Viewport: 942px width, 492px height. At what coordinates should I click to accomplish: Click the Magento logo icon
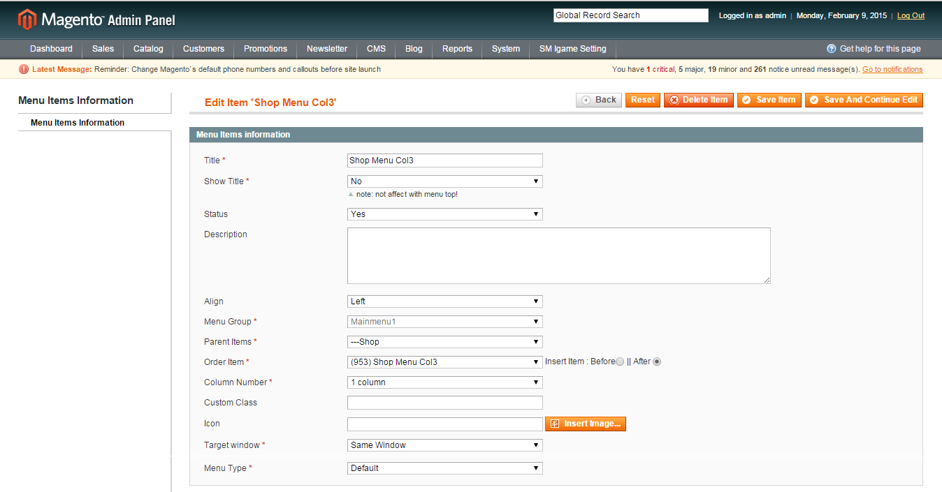pyautogui.click(x=27, y=20)
